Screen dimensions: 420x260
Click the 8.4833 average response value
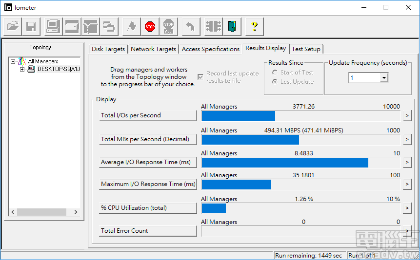tap(303, 153)
